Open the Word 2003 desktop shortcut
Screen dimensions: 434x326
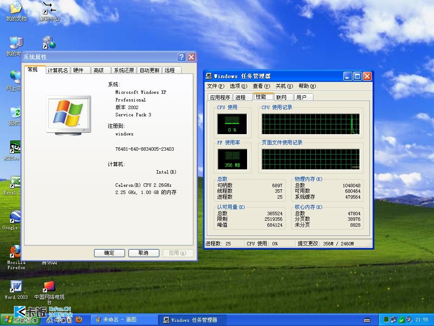tap(16, 289)
